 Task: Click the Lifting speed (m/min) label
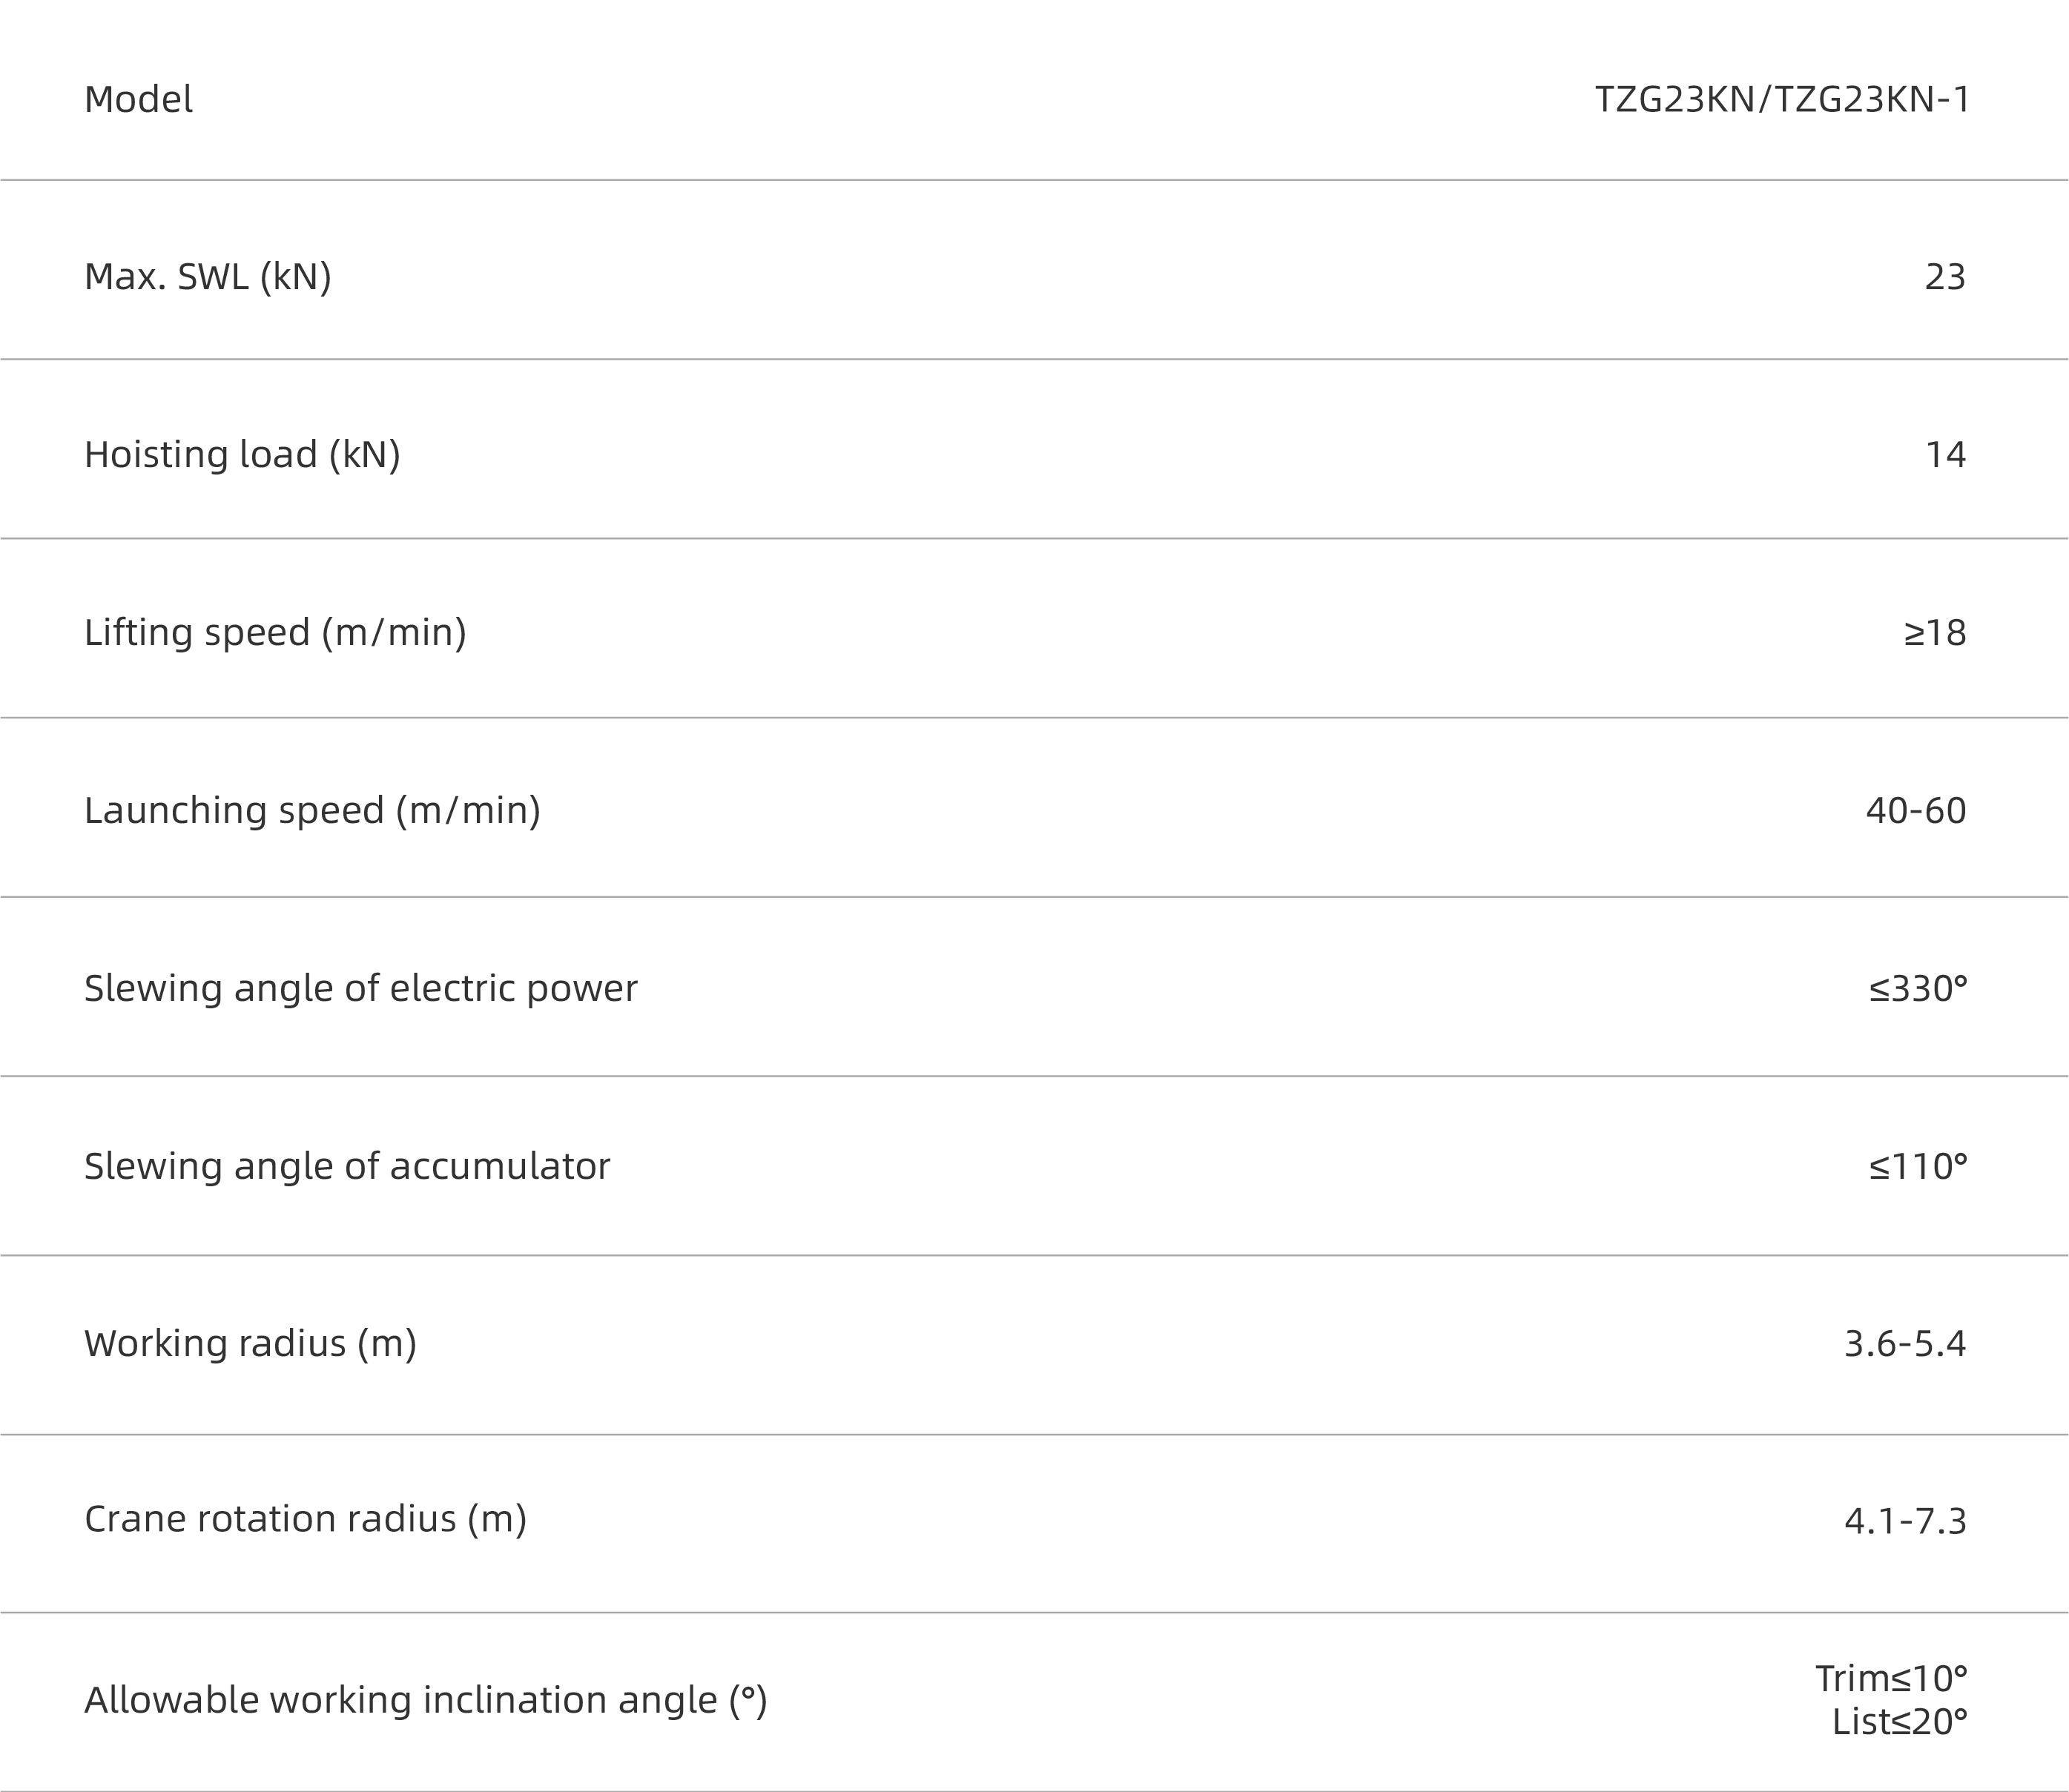pyautogui.click(x=275, y=633)
